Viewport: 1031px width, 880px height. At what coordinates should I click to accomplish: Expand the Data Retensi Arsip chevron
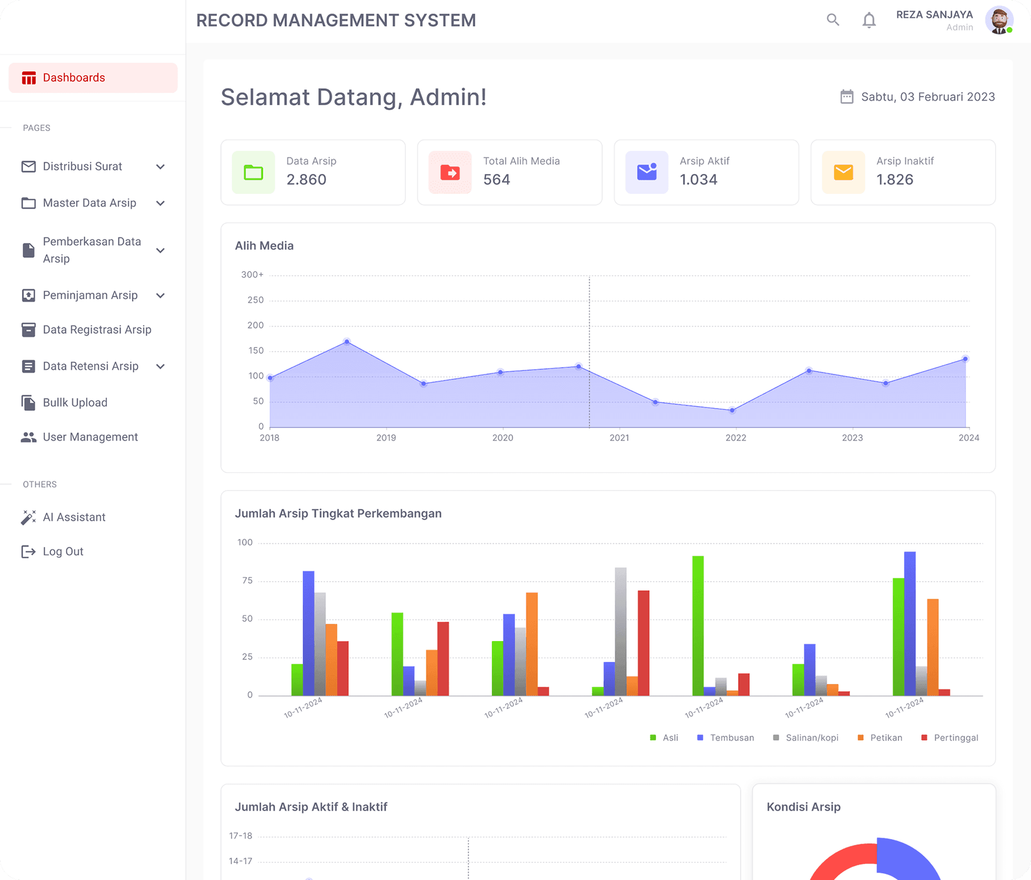click(160, 366)
